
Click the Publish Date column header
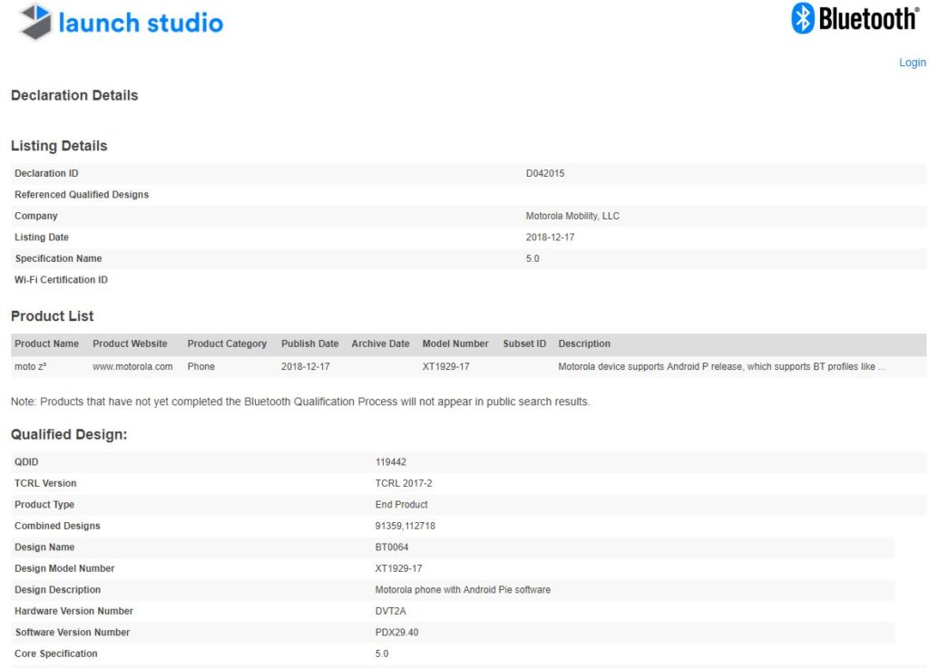point(310,344)
